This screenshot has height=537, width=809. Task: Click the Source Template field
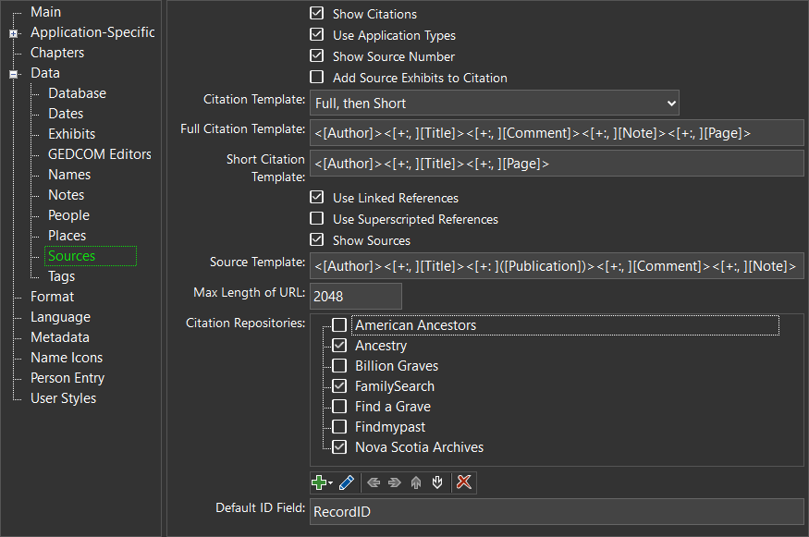pyautogui.click(x=557, y=265)
